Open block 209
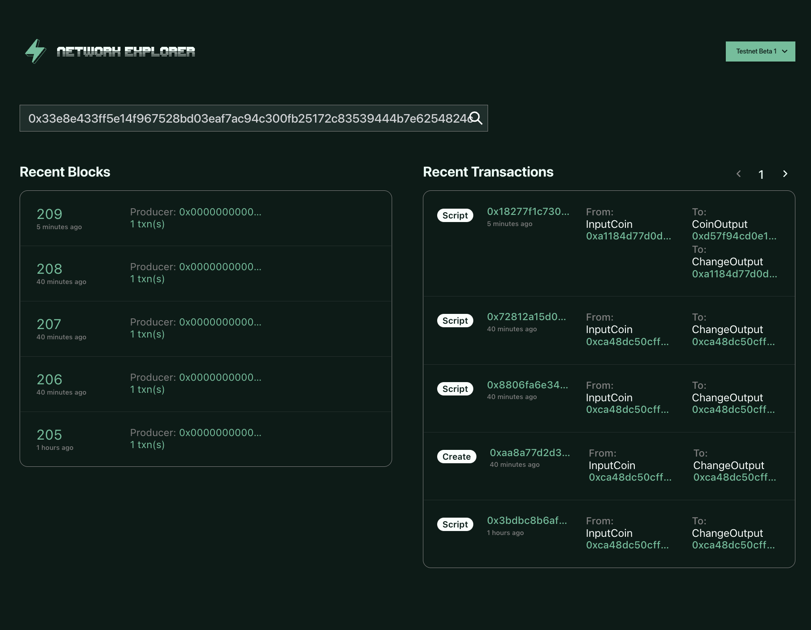 (50, 214)
